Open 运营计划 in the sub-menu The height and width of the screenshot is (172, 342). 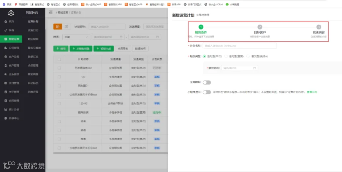33,22
